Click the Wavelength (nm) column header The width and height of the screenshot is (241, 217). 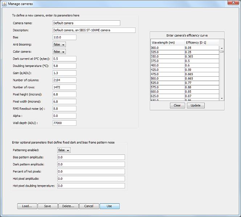(167, 43)
